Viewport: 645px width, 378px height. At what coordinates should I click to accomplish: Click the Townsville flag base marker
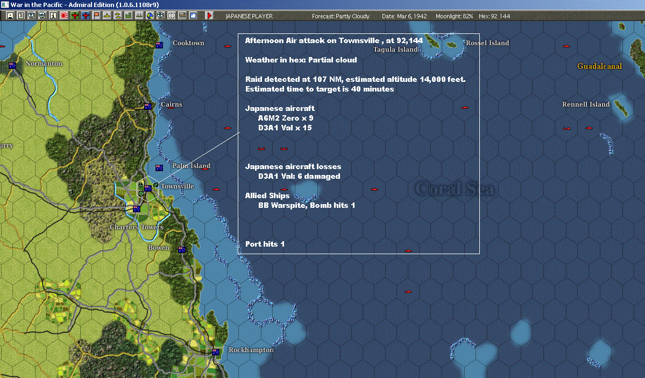point(148,188)
